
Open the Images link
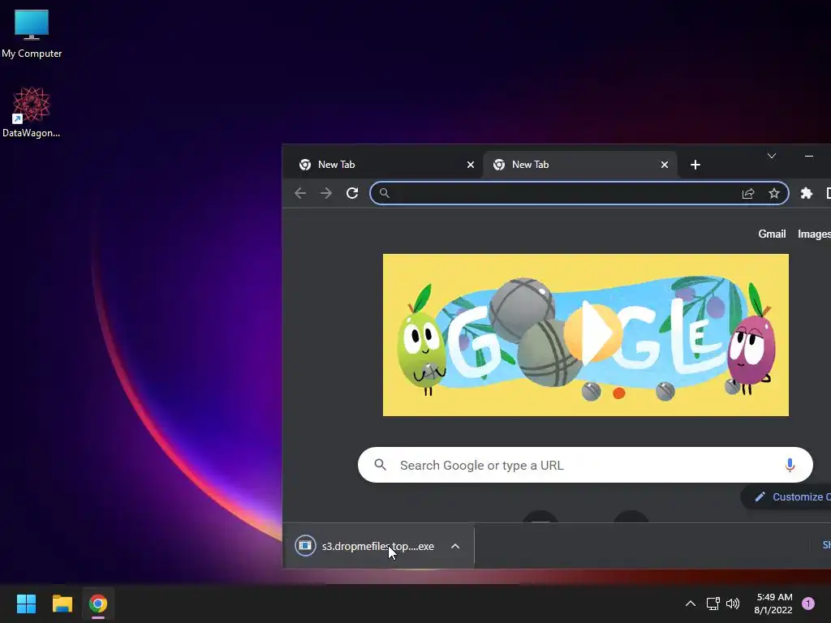(814, 234)
